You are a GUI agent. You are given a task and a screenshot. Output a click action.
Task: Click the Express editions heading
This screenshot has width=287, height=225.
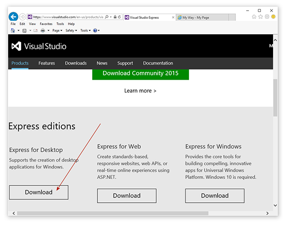(x=42, y=126)
